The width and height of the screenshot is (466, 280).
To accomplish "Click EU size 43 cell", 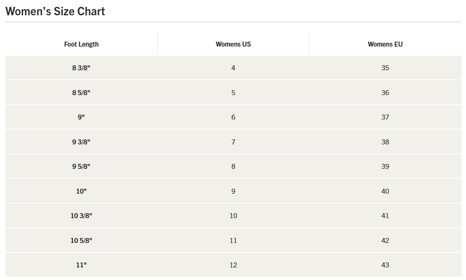I will (385, 265).
